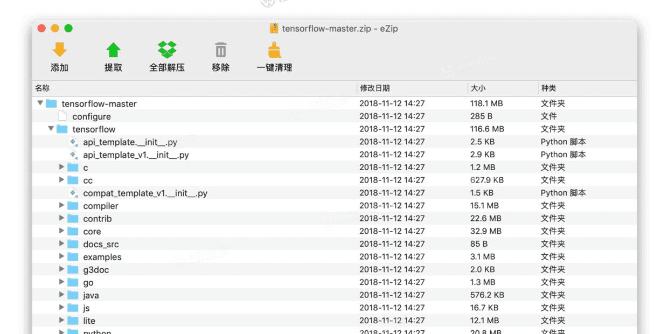Click the docs_src folder name
Viewport: 668px width, 334px height.
tap(101, 244)
